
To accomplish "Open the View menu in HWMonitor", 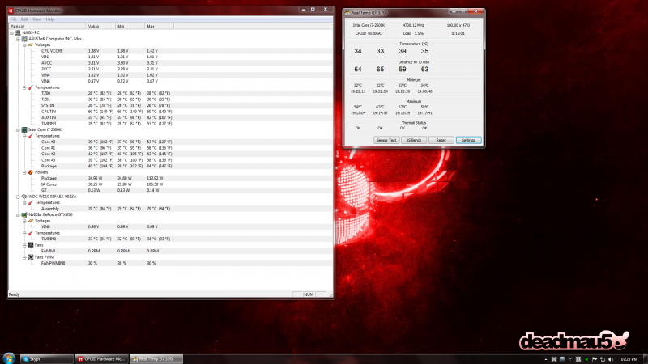I will [x=36, y=19].
